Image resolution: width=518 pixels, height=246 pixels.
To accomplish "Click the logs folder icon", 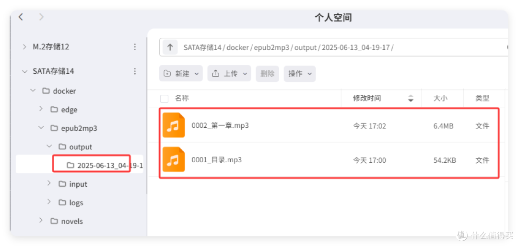I will click(62, 202).
